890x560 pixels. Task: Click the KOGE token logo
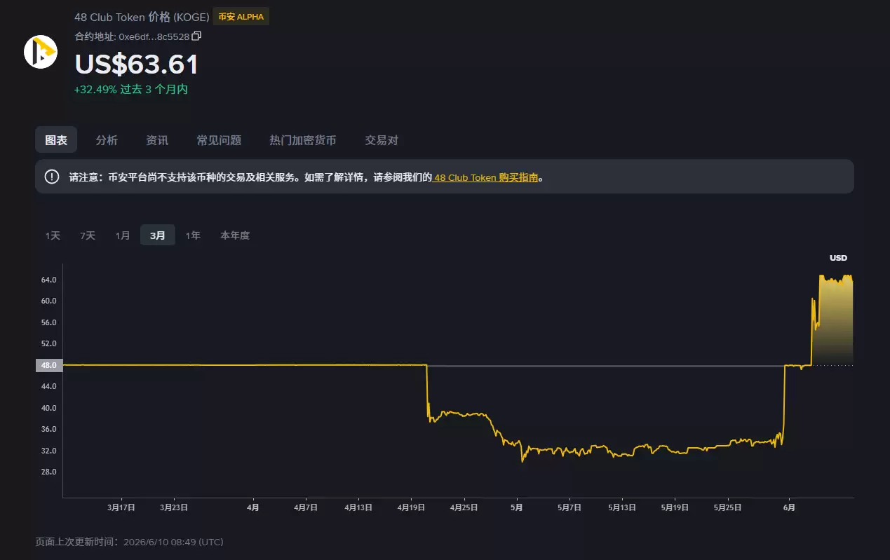click(40, 52)
